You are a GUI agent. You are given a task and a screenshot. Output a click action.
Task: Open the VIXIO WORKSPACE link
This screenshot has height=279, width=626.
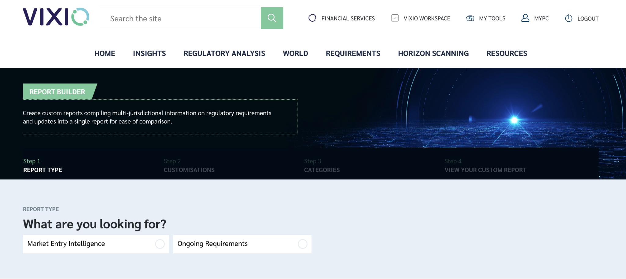[x=427, y=19]
